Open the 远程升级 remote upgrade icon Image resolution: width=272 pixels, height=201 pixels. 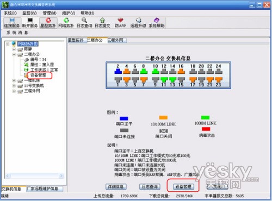[138, 23]
